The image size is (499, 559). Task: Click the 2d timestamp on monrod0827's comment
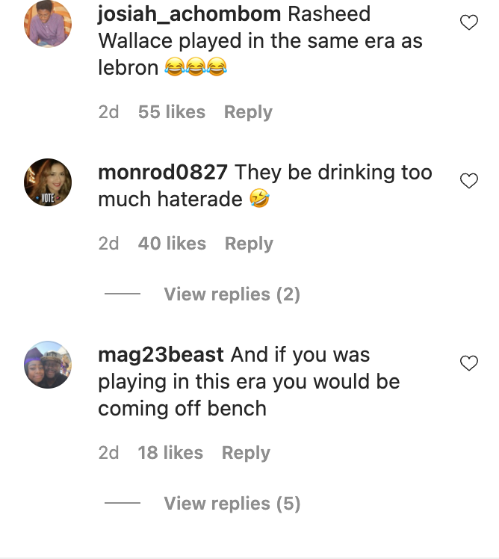[108, 244]
